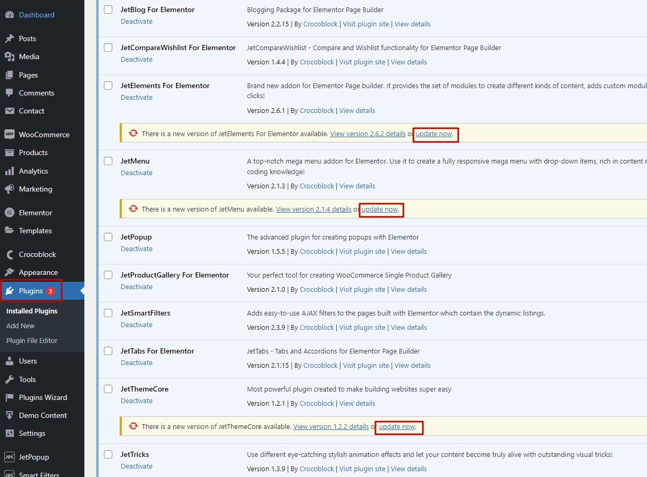Select the JetMenu plugin checkbox
Image resolution: width=647 pixels, height=477 pixels.
coord(108,161)
